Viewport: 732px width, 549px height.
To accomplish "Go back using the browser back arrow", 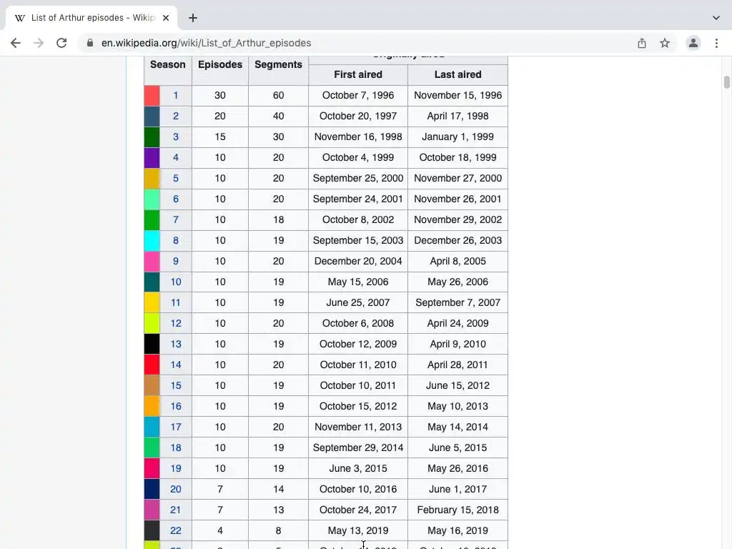I will [16, 43].
